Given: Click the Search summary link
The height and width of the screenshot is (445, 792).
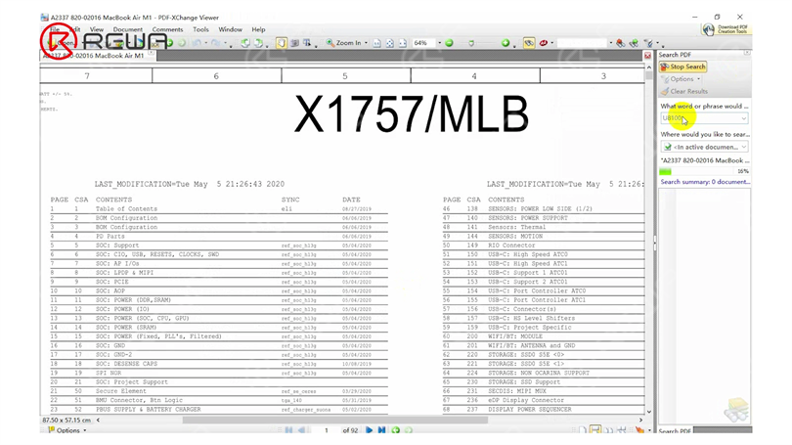Looking at the screenshot, I should tap(705, 182).
